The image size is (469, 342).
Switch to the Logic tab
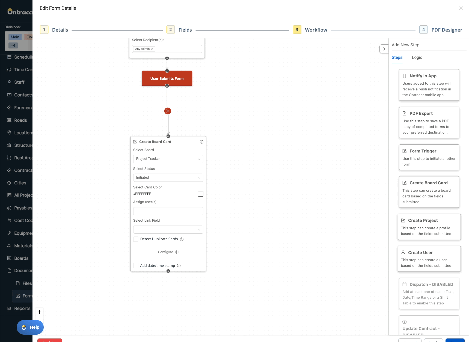(x=417, y=57)
